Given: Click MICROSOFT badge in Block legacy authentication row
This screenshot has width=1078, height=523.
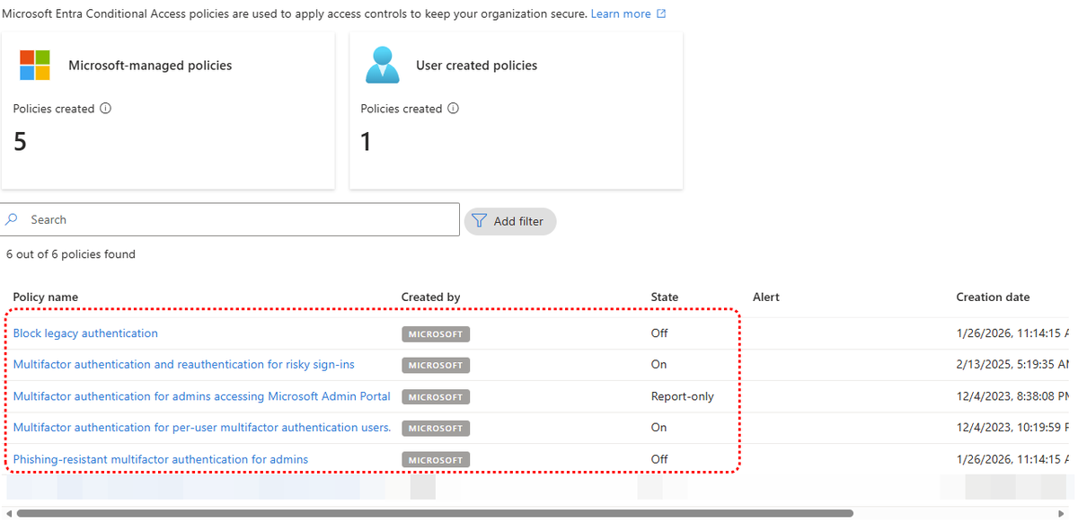Looking at the screenshot, I should [436, 334].
